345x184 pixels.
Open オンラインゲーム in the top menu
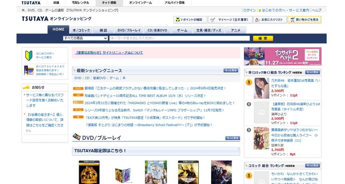[x=141, y=3]
